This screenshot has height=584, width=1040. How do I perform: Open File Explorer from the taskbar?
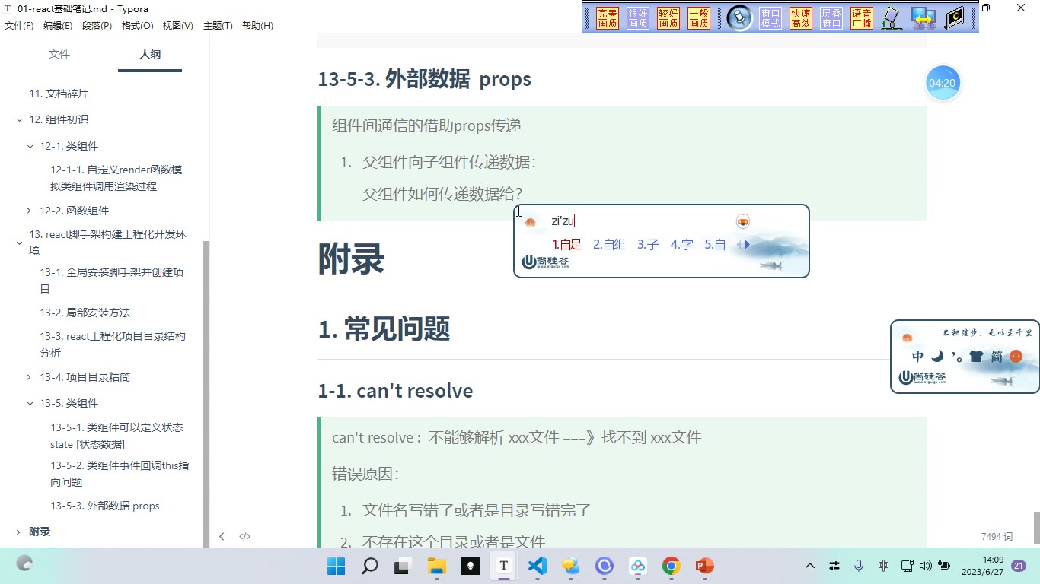pos(436,566)
